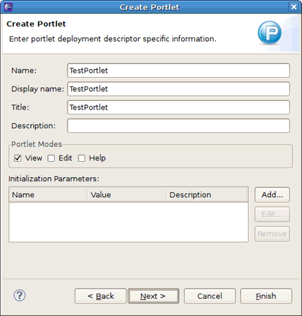
Task: Enable the Help portlet mode
Action: [x=81, y=158]
